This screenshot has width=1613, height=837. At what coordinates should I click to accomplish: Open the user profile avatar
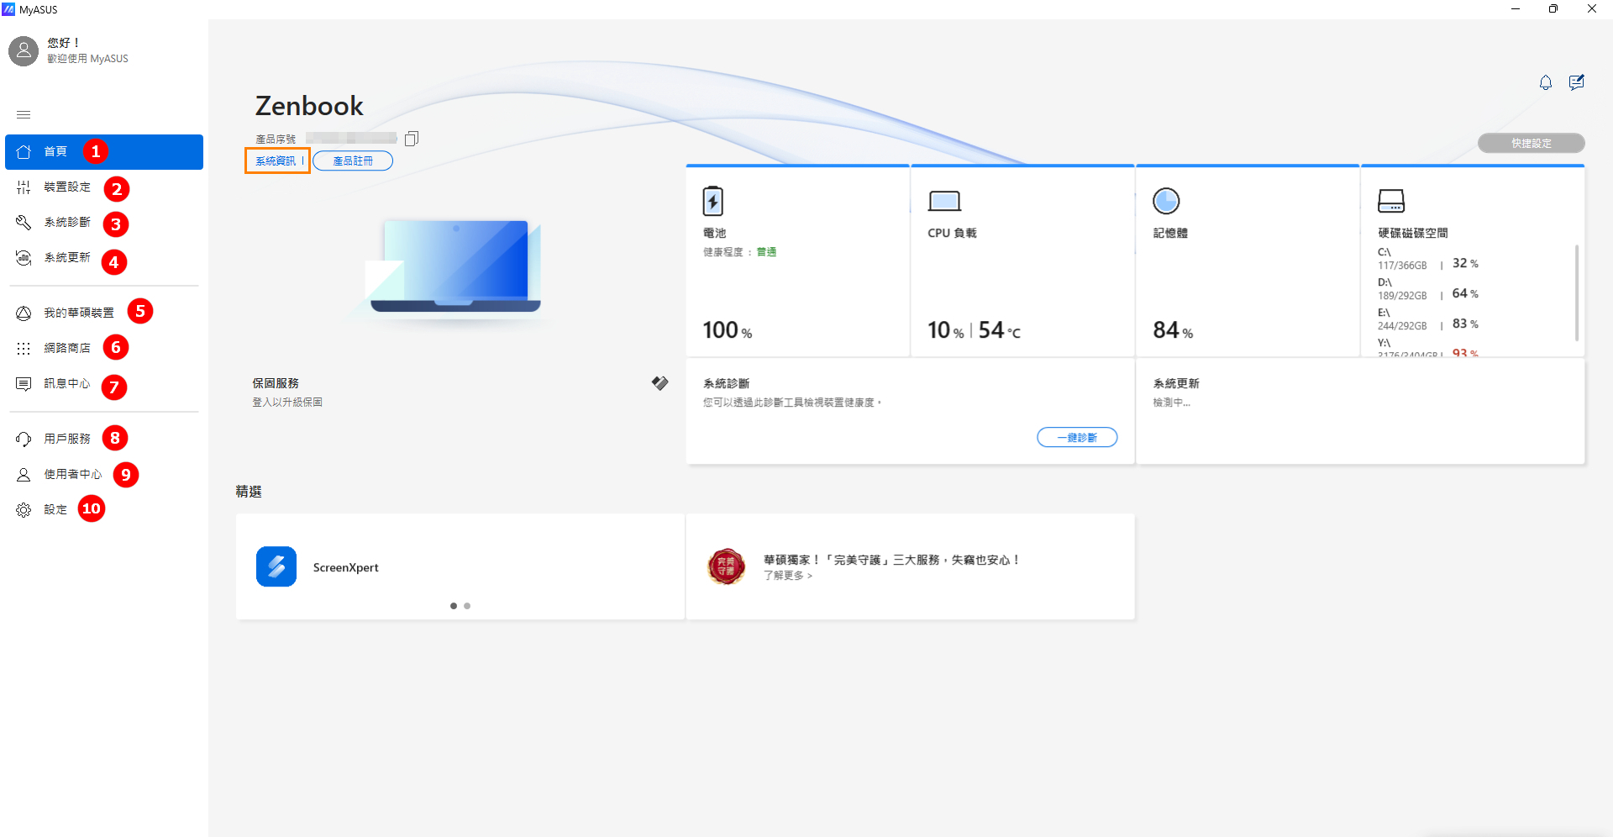click(x=24, y=51)
